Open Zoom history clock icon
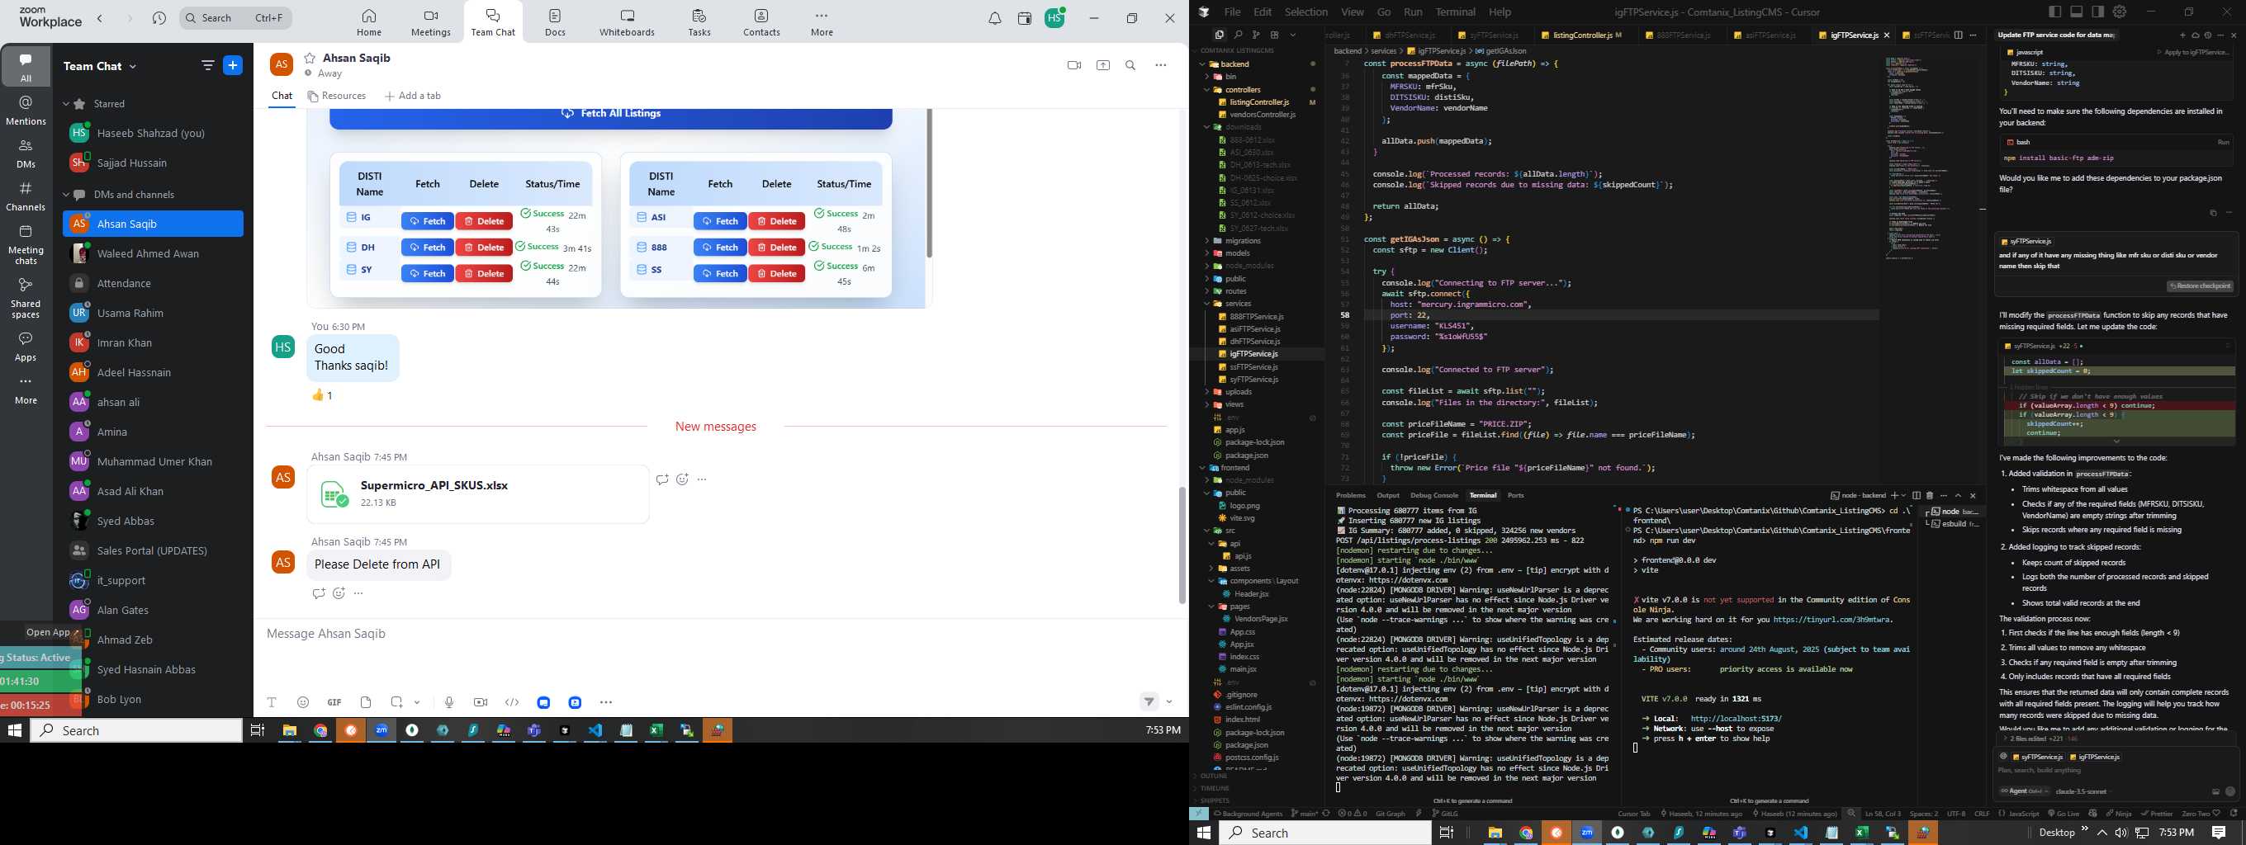This screenshot has width=2246, height=845. pyautogui.click(x=159, y=18)
